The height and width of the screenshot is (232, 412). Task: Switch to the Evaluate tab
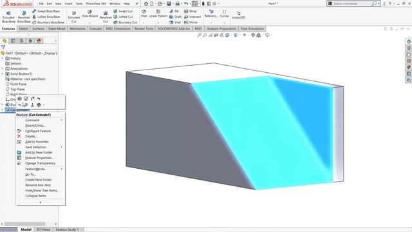click(95, 28)
